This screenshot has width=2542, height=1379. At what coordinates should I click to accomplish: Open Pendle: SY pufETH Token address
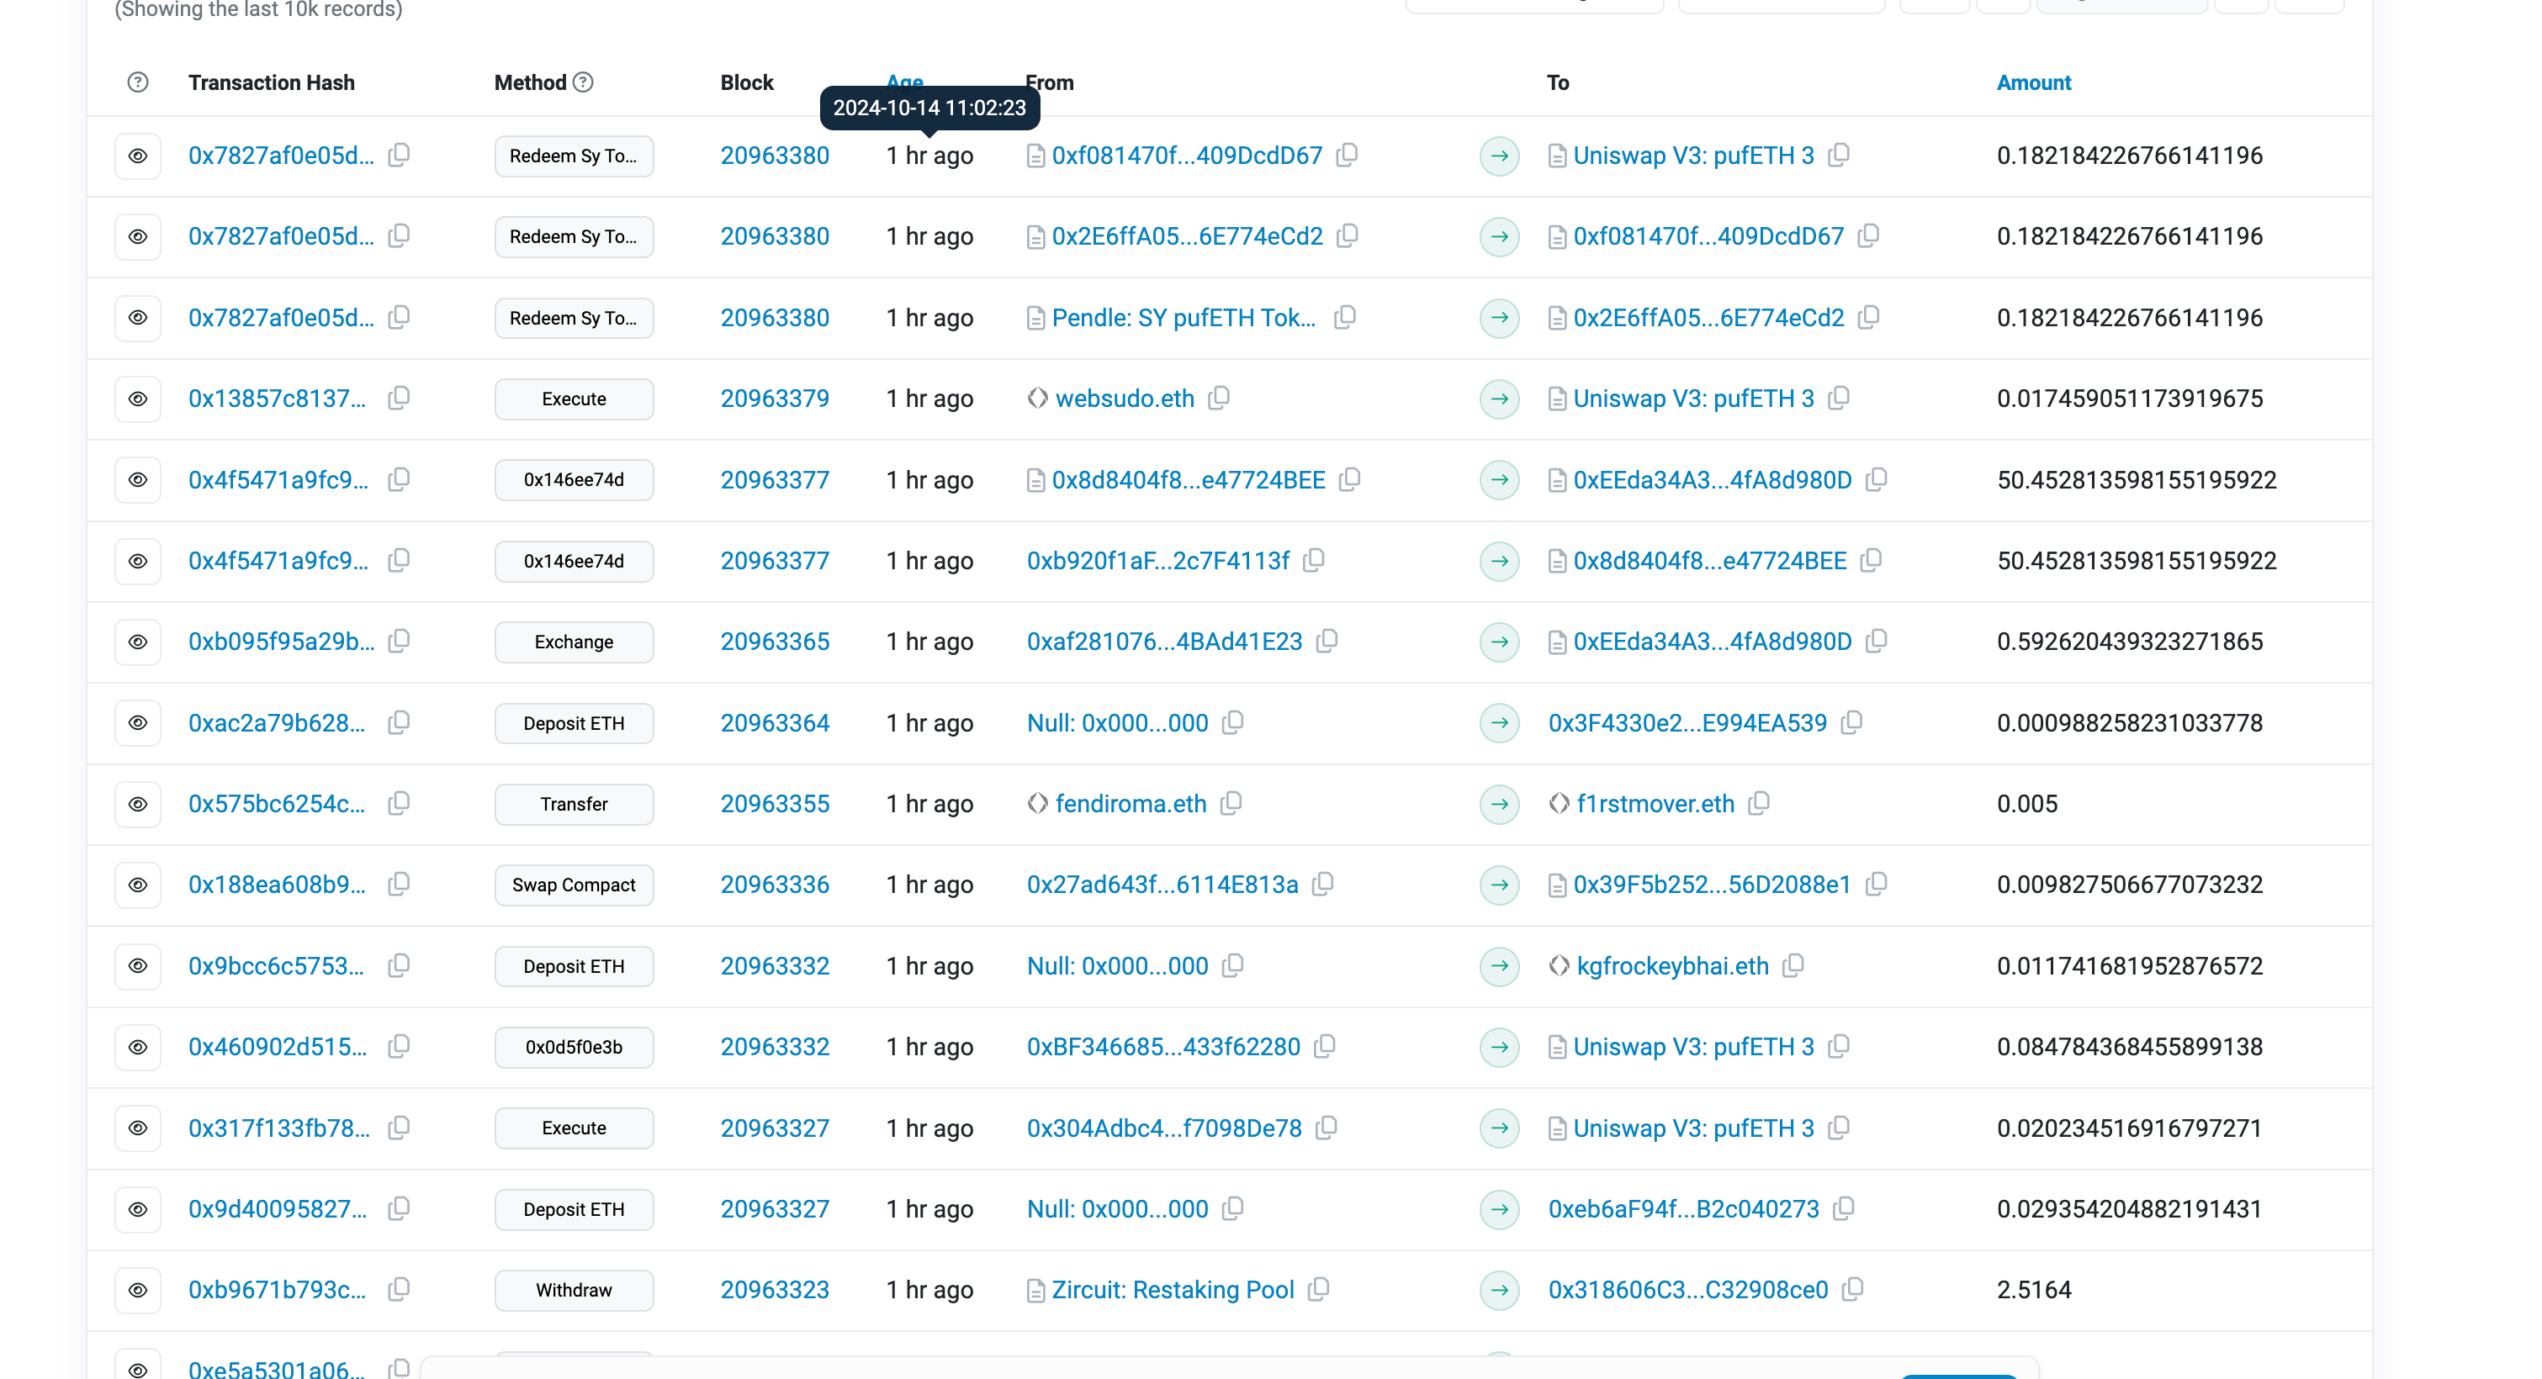pos(1184,318)
